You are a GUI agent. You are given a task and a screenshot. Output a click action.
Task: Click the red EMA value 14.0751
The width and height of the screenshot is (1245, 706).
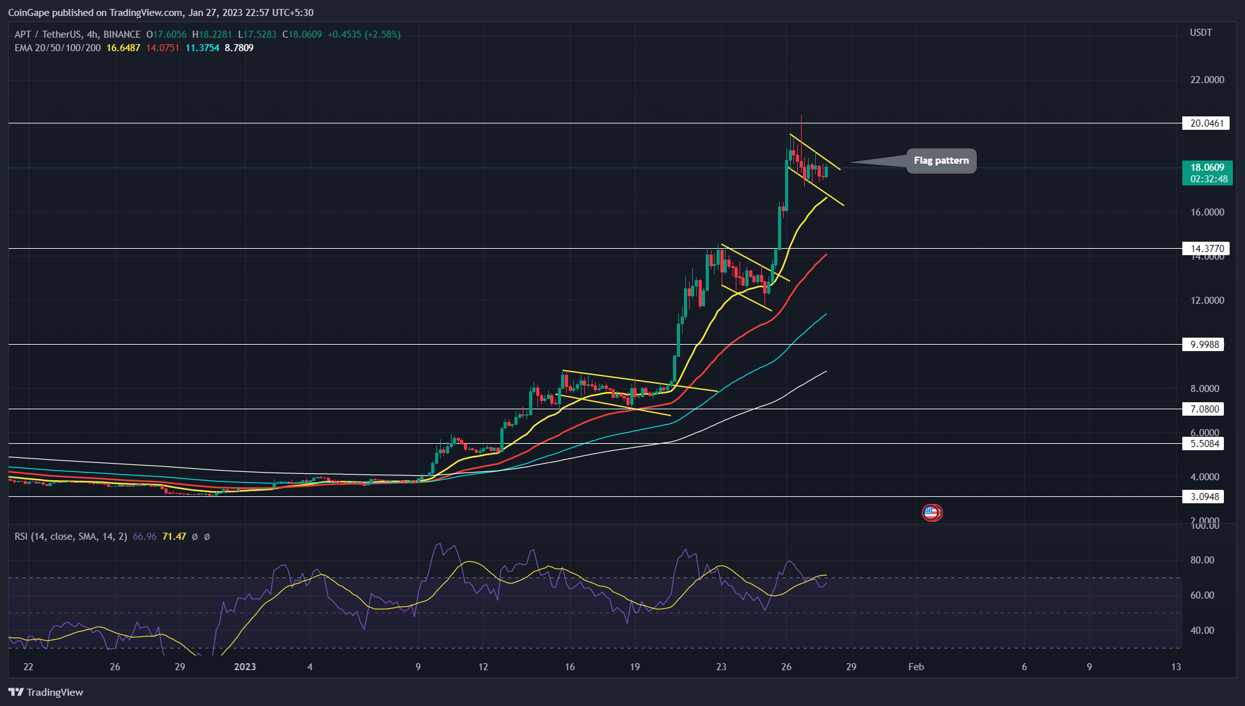(x=163, y=48)
